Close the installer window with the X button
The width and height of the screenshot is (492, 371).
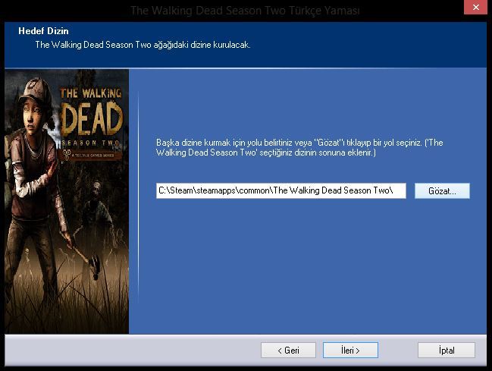tap(475, 7)
